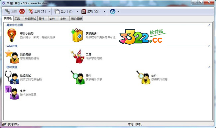Image resolution: width=216 pixels, height=128 pixels.
Task: Click the 支持 module label
Action: pos(23,91)
